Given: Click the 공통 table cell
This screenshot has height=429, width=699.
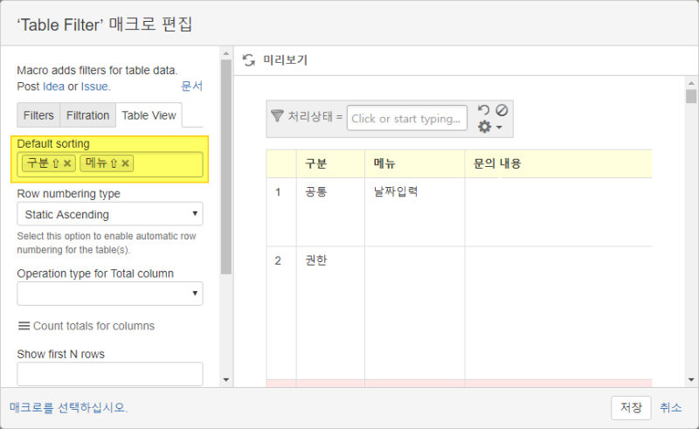Looking at the screenshot, I should (330, 211).
